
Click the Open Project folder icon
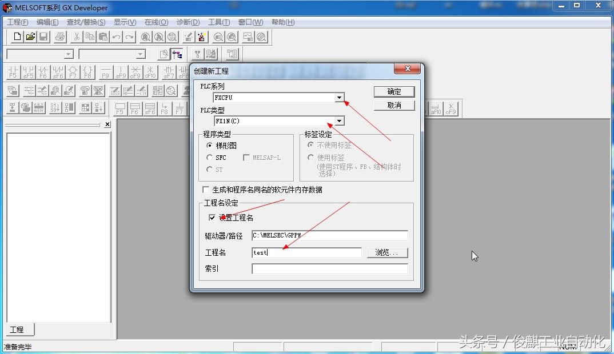[x=30, y=37]
